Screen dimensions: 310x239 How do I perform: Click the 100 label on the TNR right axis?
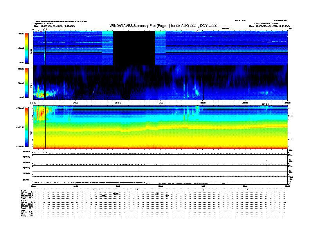pos(292,116)
